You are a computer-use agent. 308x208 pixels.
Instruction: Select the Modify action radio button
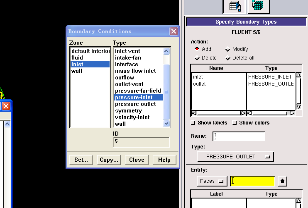click(228, 49)
